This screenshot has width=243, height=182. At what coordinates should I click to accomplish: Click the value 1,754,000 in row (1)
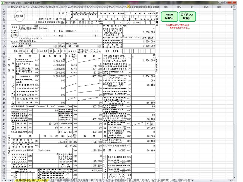pyautogui.click(x=149, y=60)
